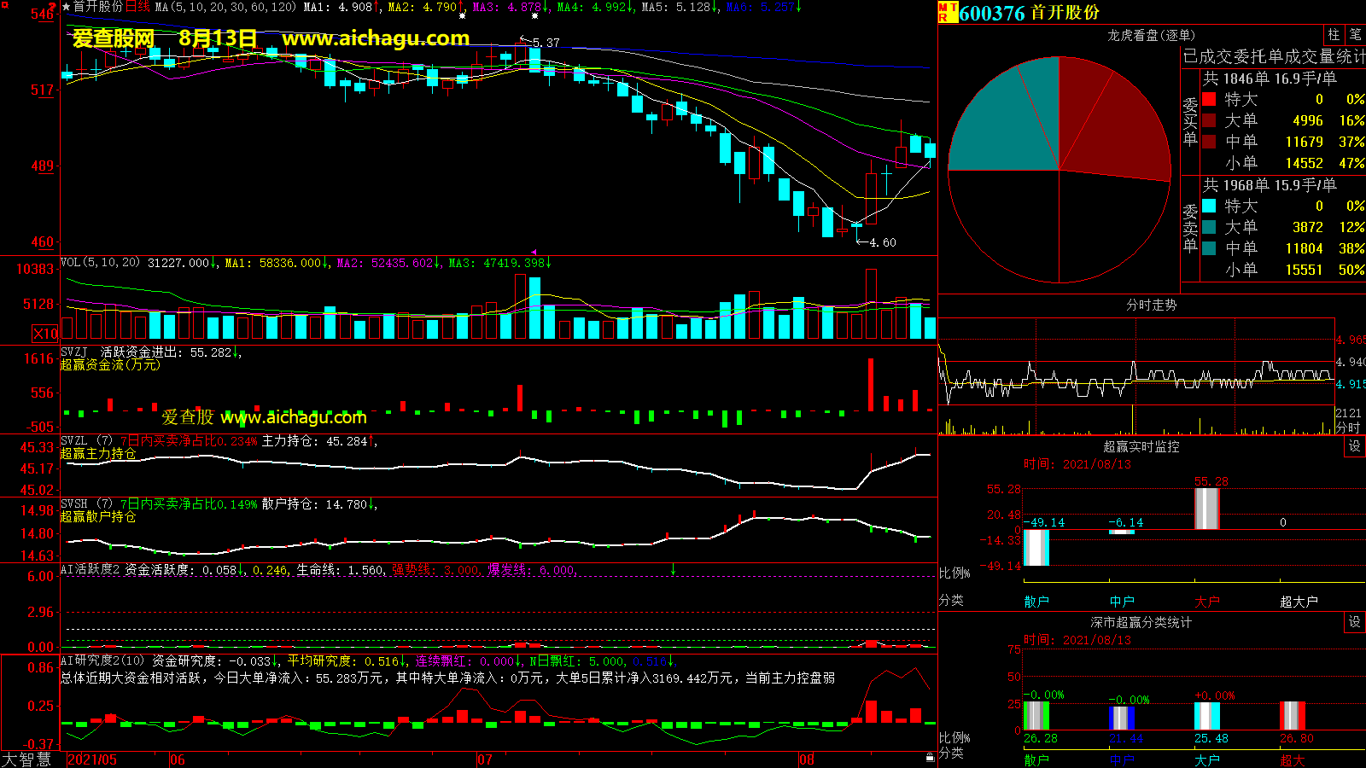Click the small red square icon at top-left corner

click(x=5, y=6)
